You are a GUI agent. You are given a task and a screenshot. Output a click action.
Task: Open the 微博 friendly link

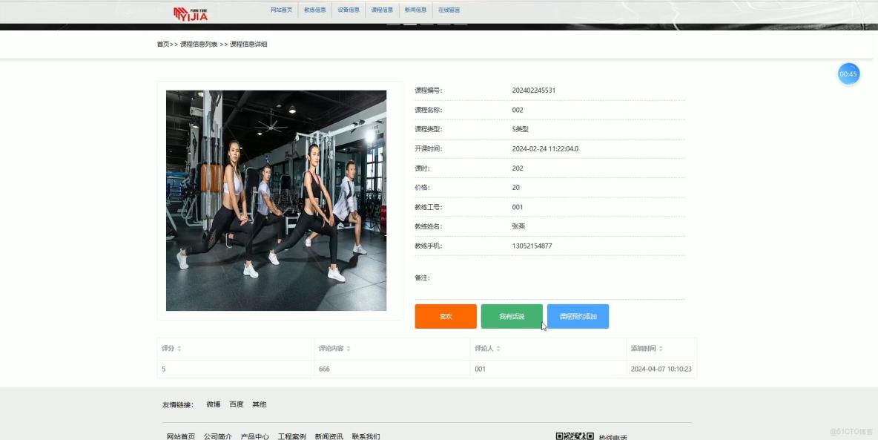pyautogui.click(x=214, y=404)
